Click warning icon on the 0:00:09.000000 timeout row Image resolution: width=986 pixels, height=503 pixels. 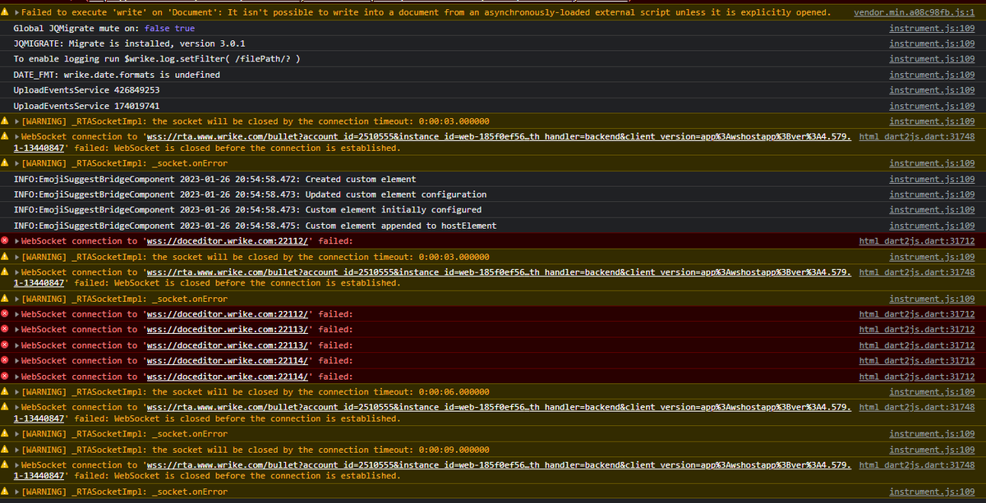coord(5,450)
